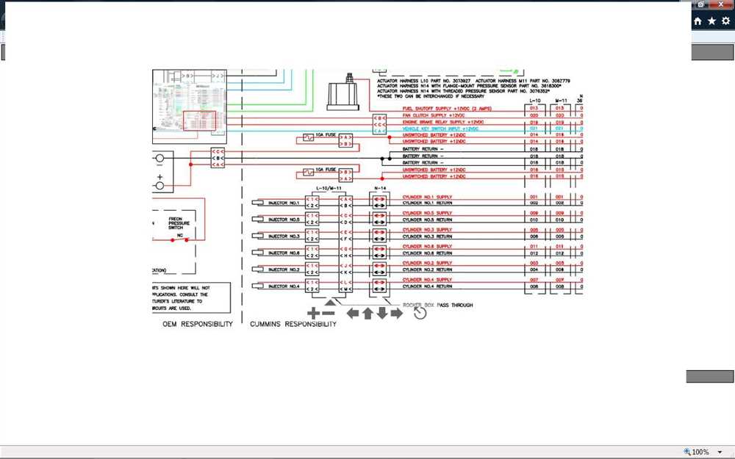The width and height of the screenshot is (735, 459).
Task: Close the browser window
Action: pyautogui.click(x=722, y=4)
